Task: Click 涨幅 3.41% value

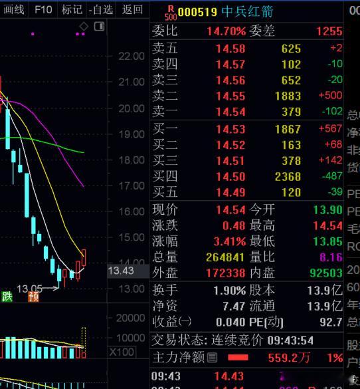Action: [230, 241]
